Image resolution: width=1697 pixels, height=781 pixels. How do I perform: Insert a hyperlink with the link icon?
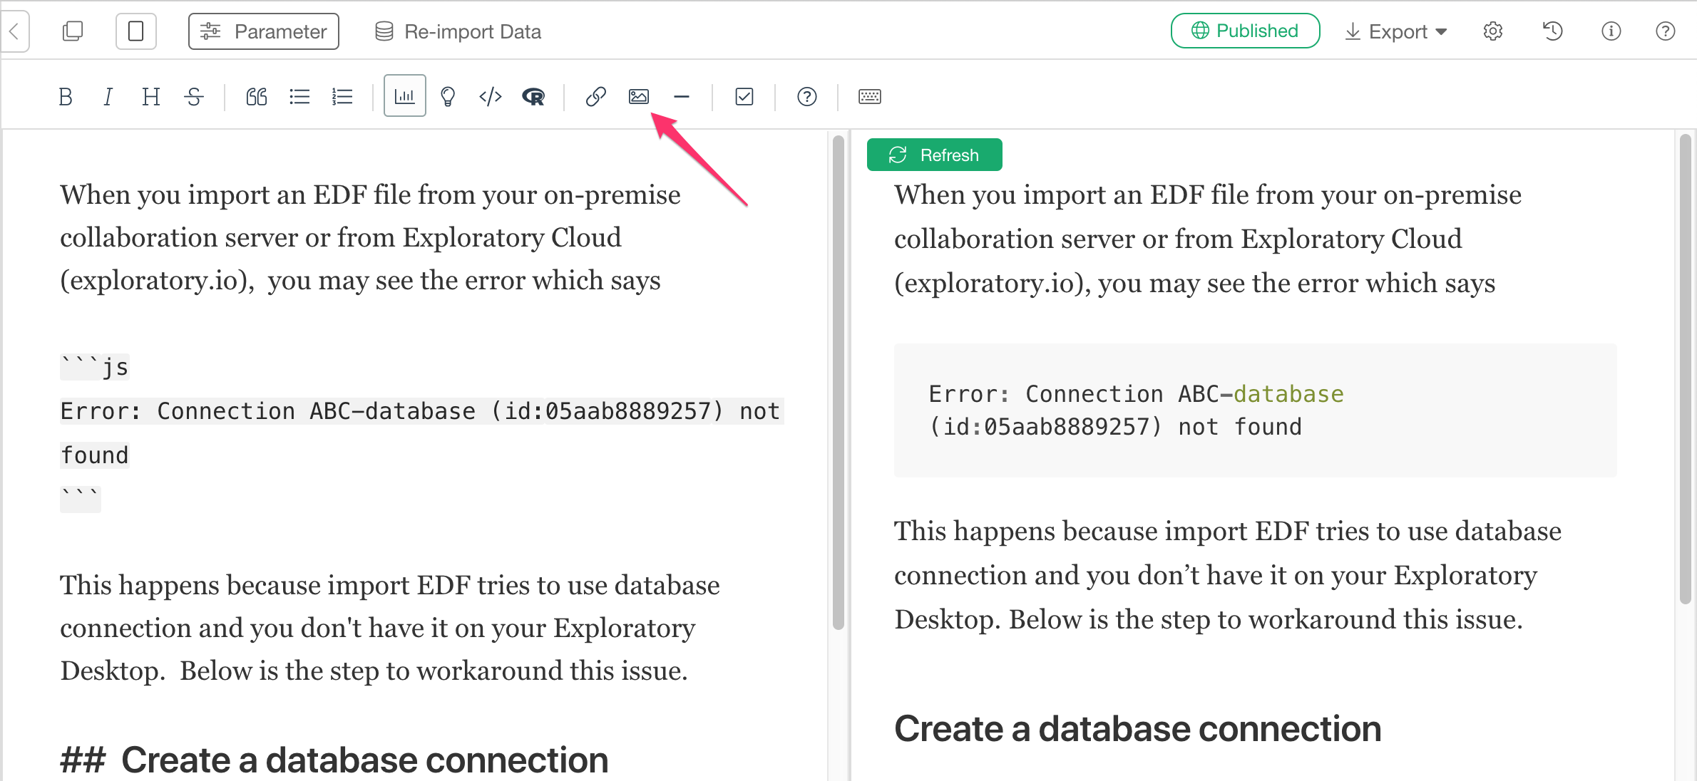click(x=596, y=96)
